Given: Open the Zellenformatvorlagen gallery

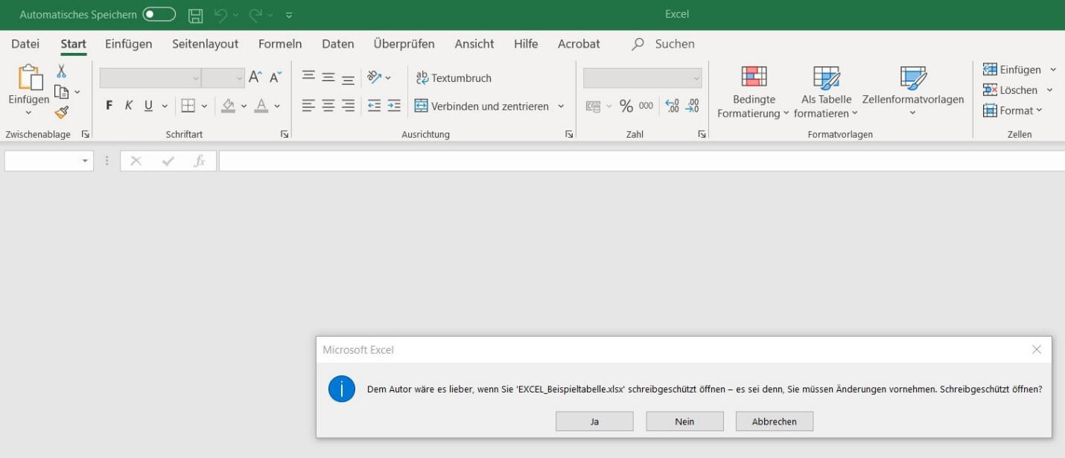Looking at the screenshot, I should (x=913, y=92).
